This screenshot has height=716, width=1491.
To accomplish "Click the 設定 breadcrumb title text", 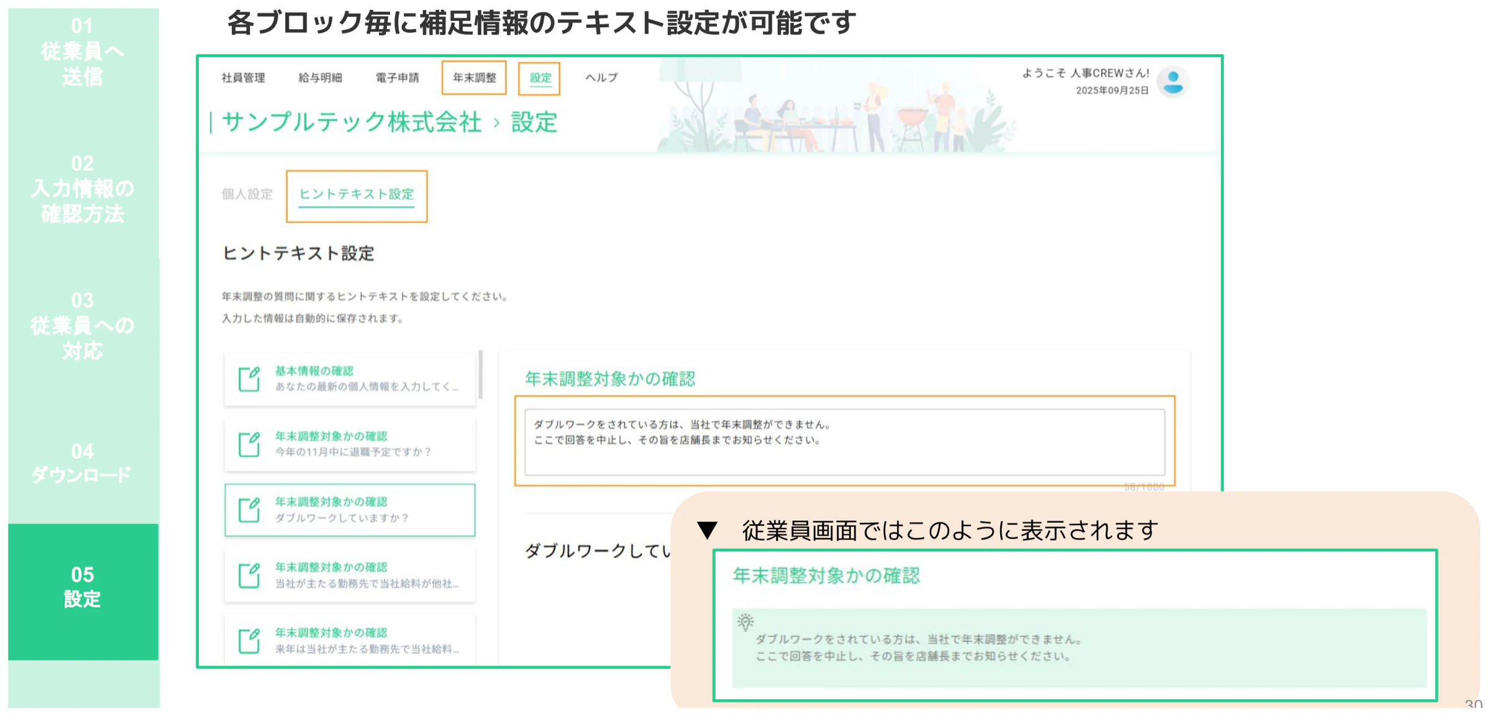I will (534, 122).
